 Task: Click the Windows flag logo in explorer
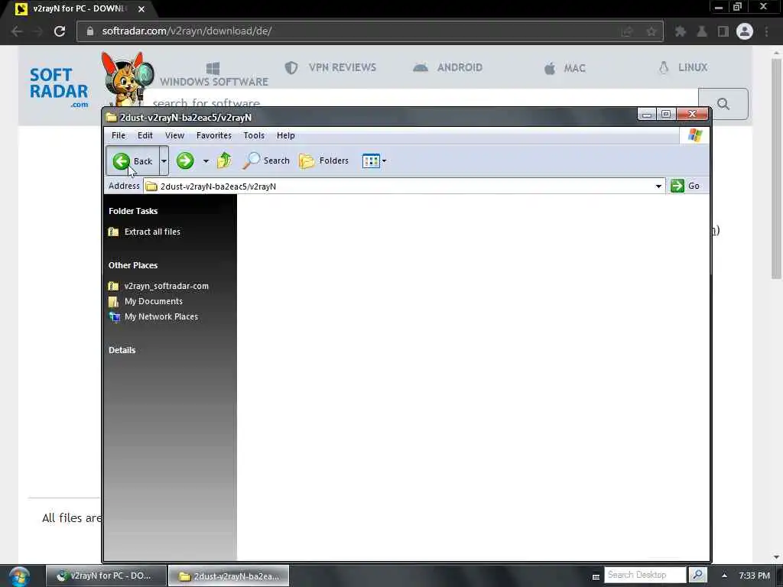pyautogui.click(x=694, y=135)
